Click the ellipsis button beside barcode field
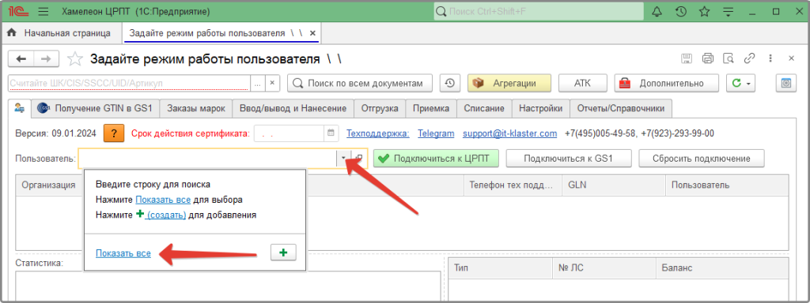The image size is (810, 303). click(258, 83)
